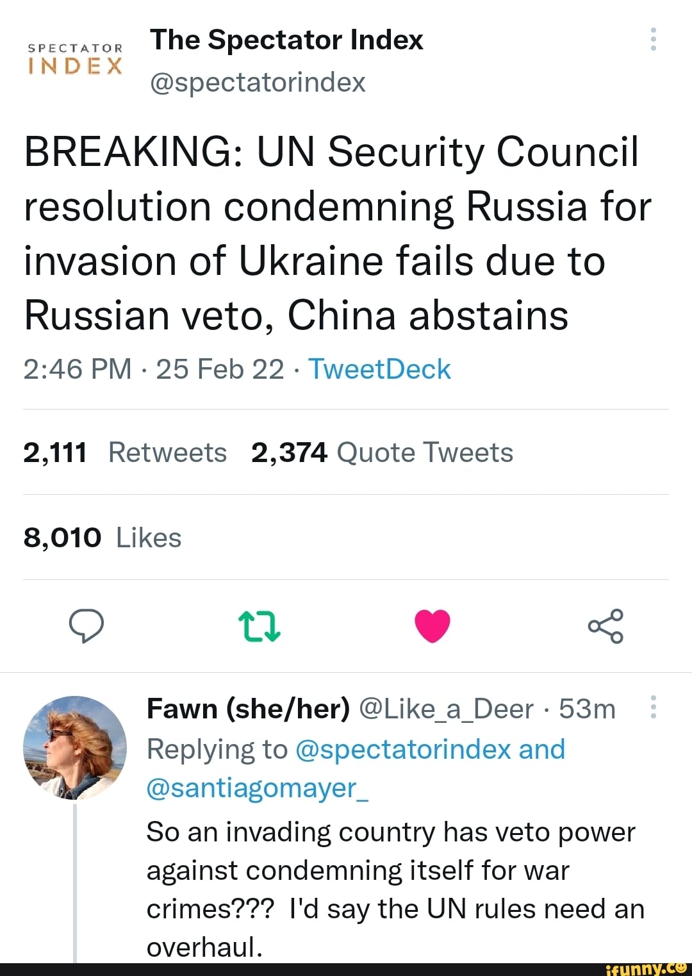Image resolution: width=692 pixels, height=976 pixels.
Task: Click the tweet timestamp 2:46 PM
Action: click(x=77, y=369)
